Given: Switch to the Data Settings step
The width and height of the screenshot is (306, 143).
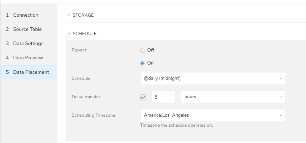Looking at the screenshot, I should click(x=28, y=43).
